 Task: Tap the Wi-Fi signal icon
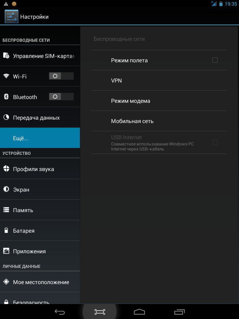pyautogui.click(x=6, y=76)
